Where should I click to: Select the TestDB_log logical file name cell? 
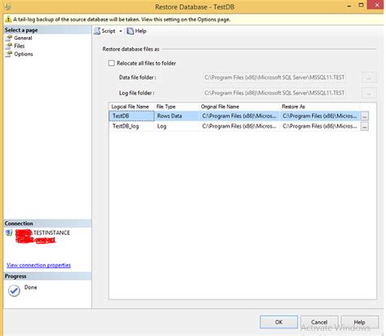[132, 126]
